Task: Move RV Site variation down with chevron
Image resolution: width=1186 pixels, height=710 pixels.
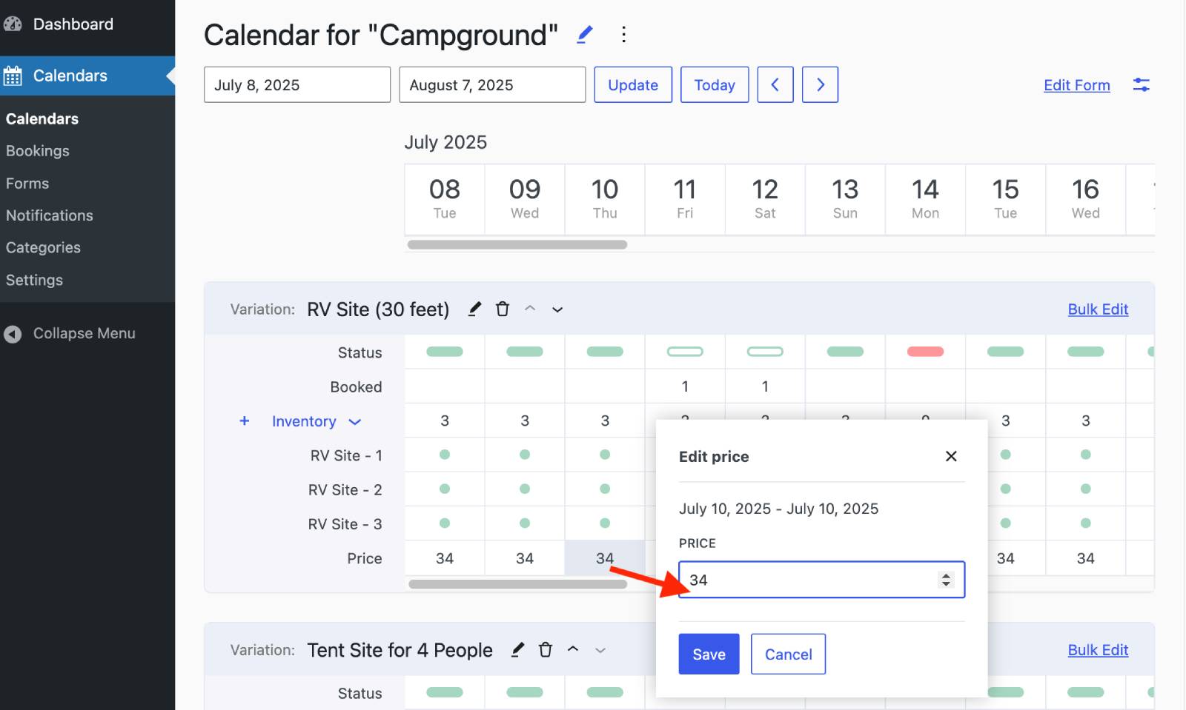Action: [x=557, y=309]
